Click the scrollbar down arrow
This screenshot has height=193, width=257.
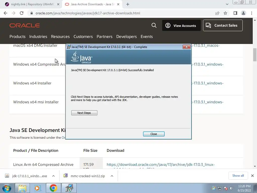click(255, 166)
